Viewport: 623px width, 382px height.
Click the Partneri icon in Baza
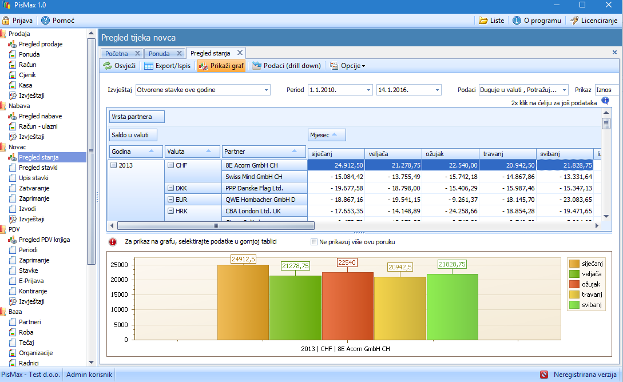tap(13, 322)
